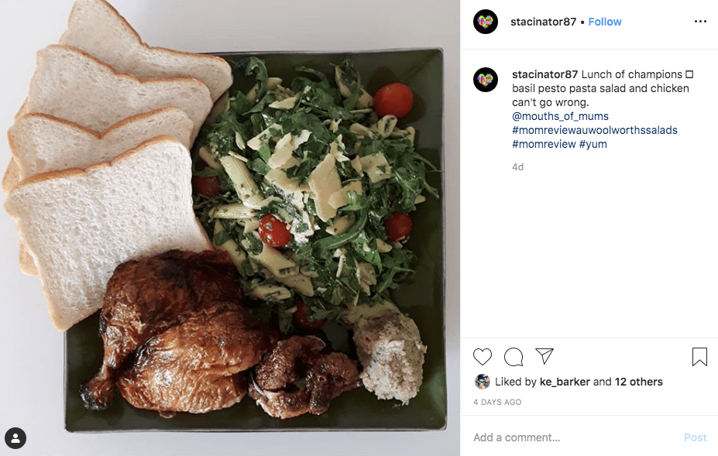Image resolution: width=718 pixels, height=456 pixels.
Task: Open stacinator87 profile picture in header
Action: [486, 22]
